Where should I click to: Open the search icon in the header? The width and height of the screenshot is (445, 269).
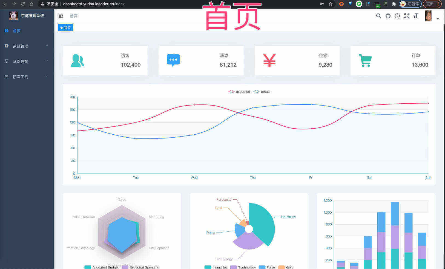378,16
